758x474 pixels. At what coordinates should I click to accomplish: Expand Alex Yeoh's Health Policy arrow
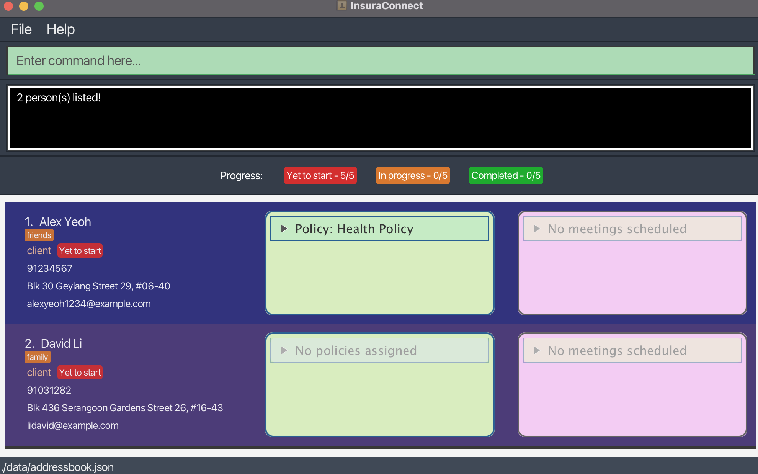[284, 229]
